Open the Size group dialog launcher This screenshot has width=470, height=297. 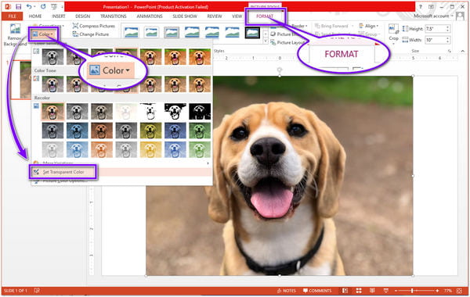[x=450, y=51]
